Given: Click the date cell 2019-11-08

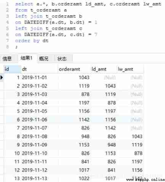Looking at the screenshot, I should [x=34, y=136].
